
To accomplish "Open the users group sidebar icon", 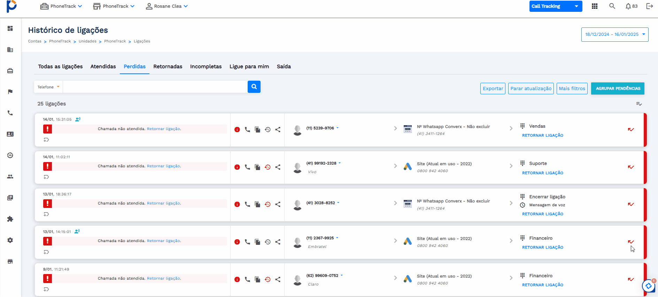I will pos(10,177).
